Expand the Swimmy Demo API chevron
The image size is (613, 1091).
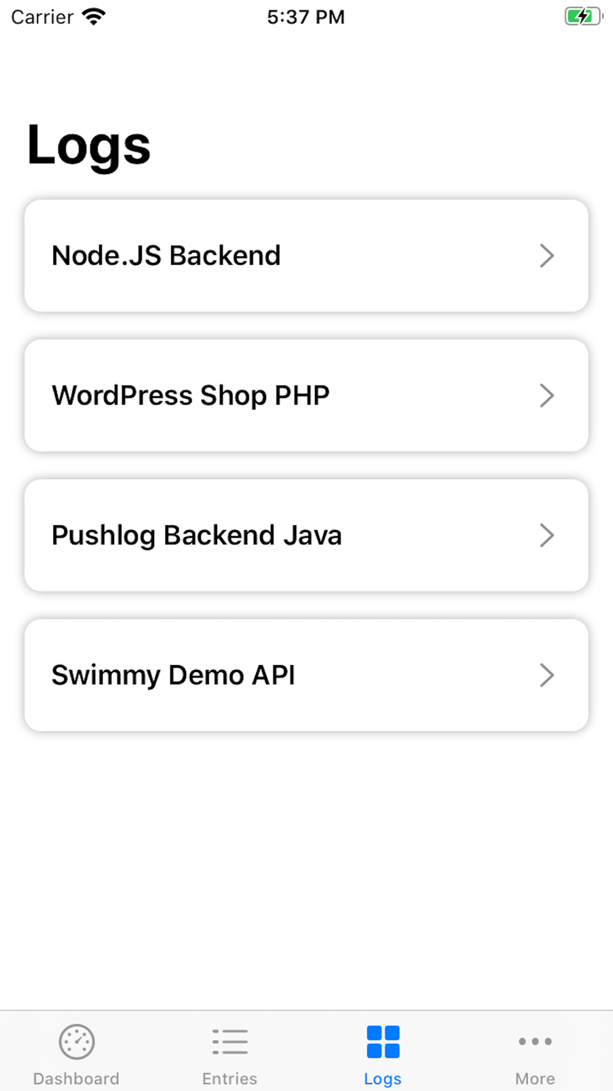click(547, 676)
